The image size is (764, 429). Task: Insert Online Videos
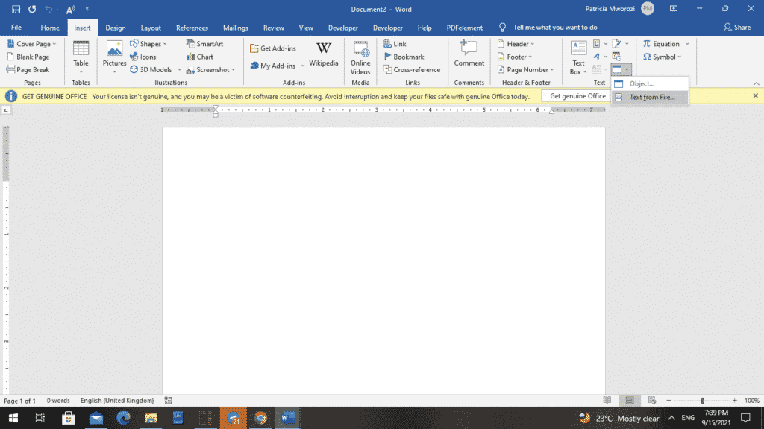click(360, 57)
